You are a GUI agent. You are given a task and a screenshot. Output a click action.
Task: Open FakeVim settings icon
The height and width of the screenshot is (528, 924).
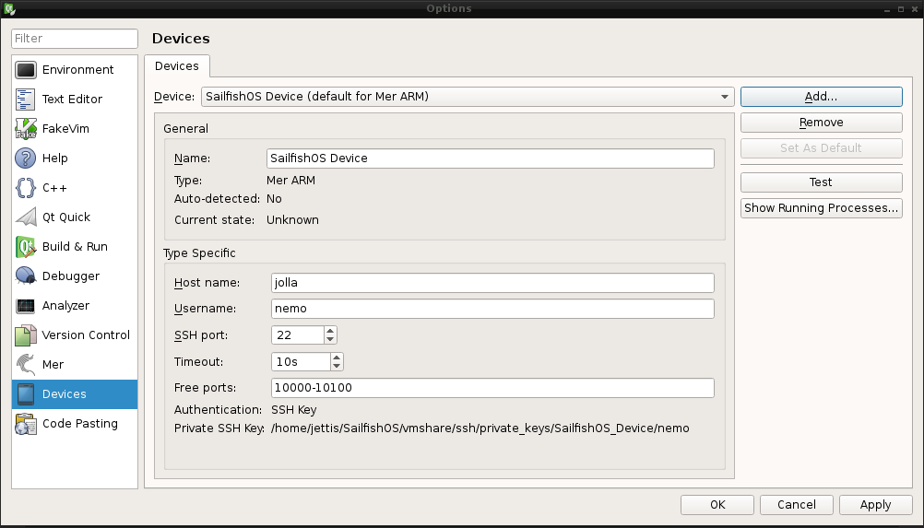tap(26, 129)
